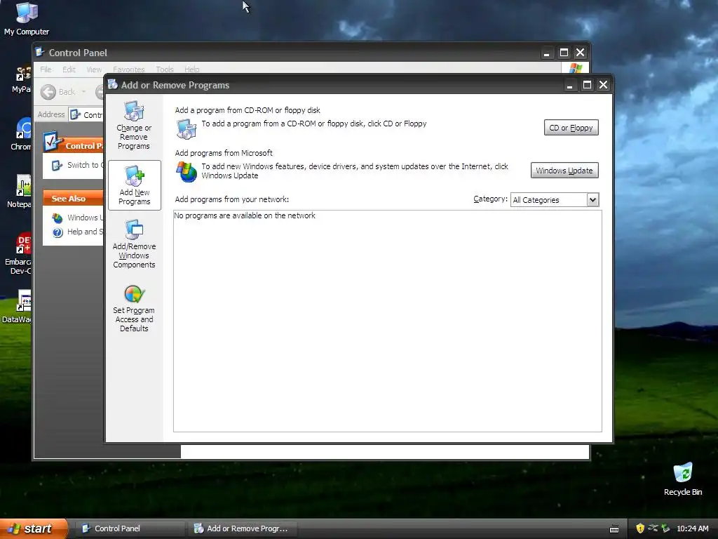Image resolution: width=718 pixels, height=539 pixels.
Task: Expand the Category dropdown arrow
Action: (x=592, y=200)
